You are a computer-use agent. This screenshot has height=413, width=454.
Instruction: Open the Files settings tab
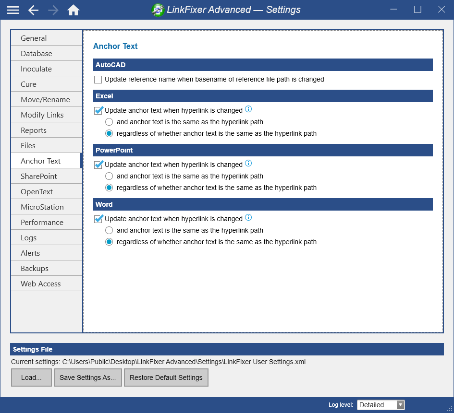pos(47,145)
